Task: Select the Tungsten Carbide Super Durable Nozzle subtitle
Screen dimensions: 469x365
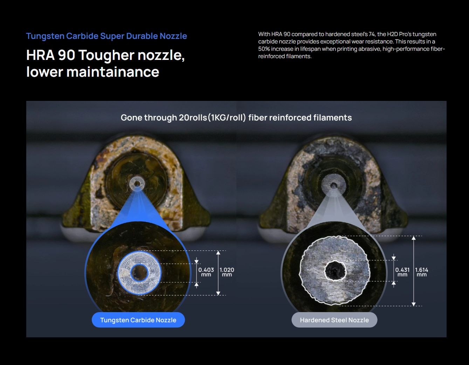Action: (x=106, y=36)
